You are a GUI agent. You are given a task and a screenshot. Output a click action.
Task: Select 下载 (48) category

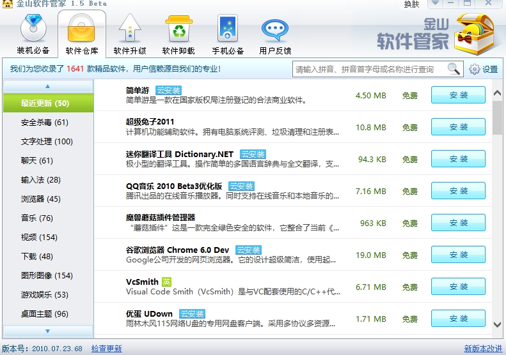[x=48, y=257]
